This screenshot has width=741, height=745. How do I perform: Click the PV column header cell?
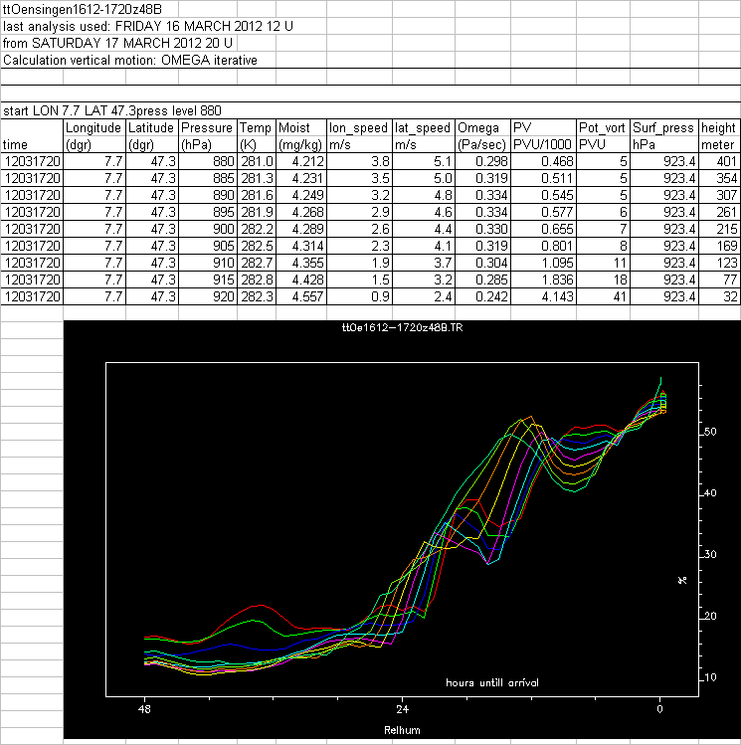tap(543, 127)
